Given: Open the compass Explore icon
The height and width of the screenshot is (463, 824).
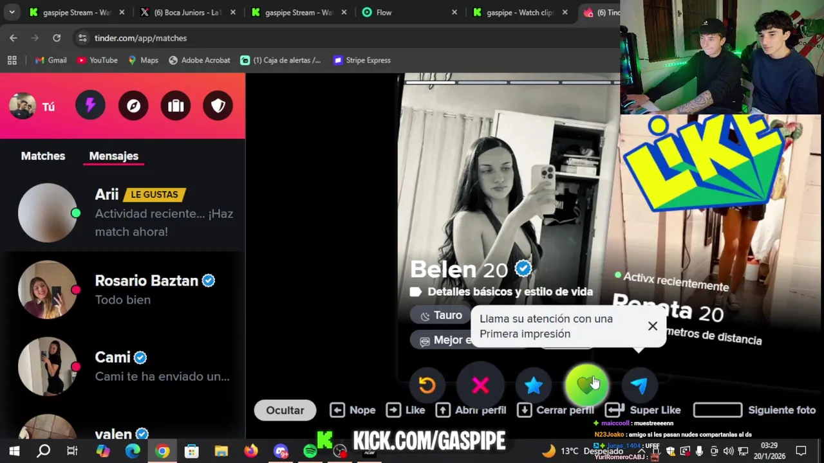Looking at the screenshot, I should click(x=133, y=105).
